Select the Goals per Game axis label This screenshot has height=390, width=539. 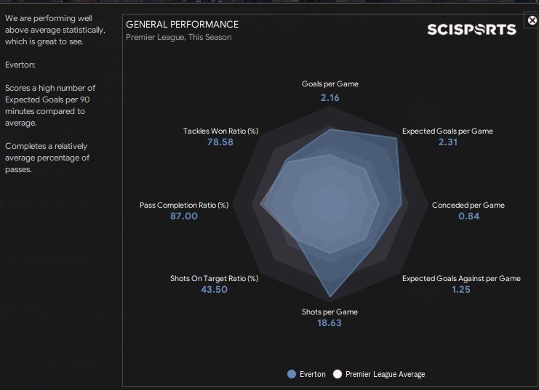(330, 84)
